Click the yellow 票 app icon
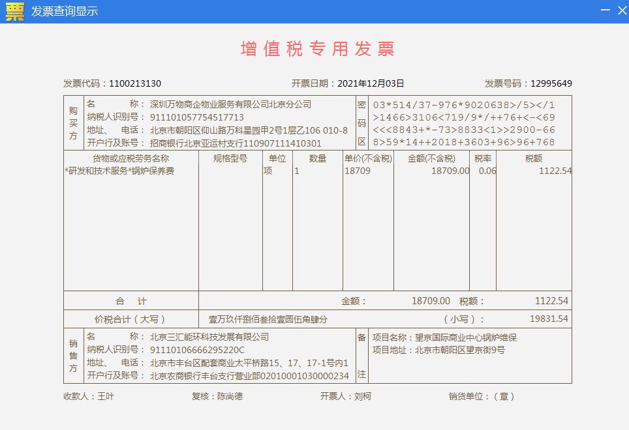 tap(14, 12)
